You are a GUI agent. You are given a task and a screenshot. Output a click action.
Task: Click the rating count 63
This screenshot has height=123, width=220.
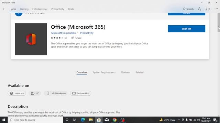tap(66, 38)
